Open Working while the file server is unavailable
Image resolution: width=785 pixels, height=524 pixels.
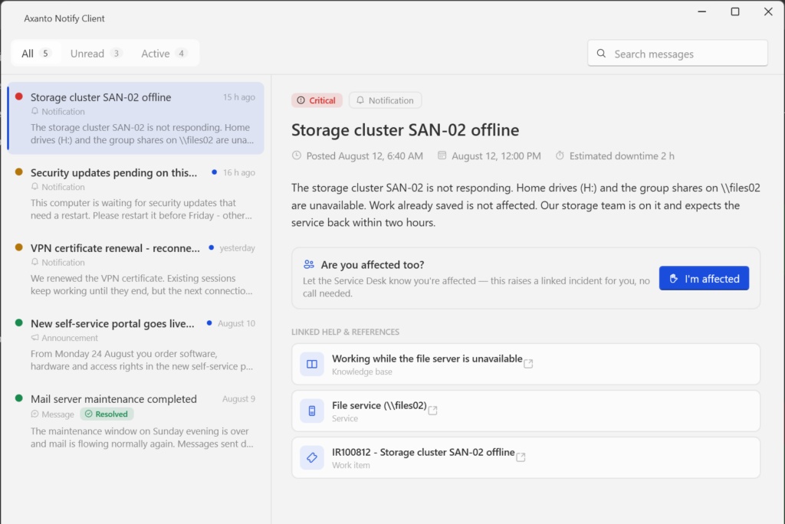coord(526,365)
